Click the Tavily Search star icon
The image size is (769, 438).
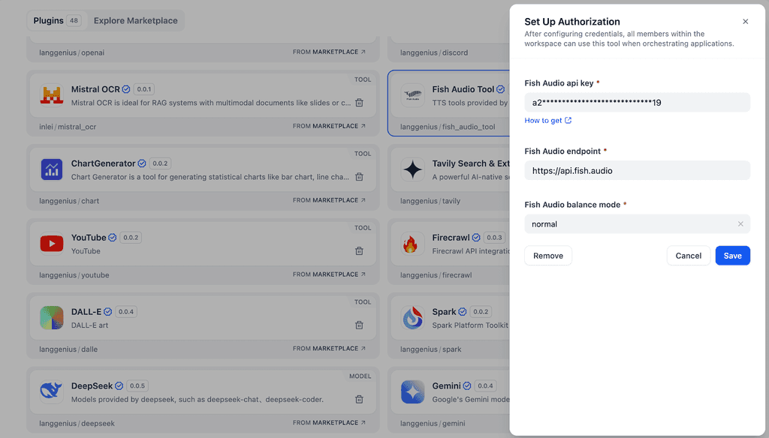pos(412,169)
